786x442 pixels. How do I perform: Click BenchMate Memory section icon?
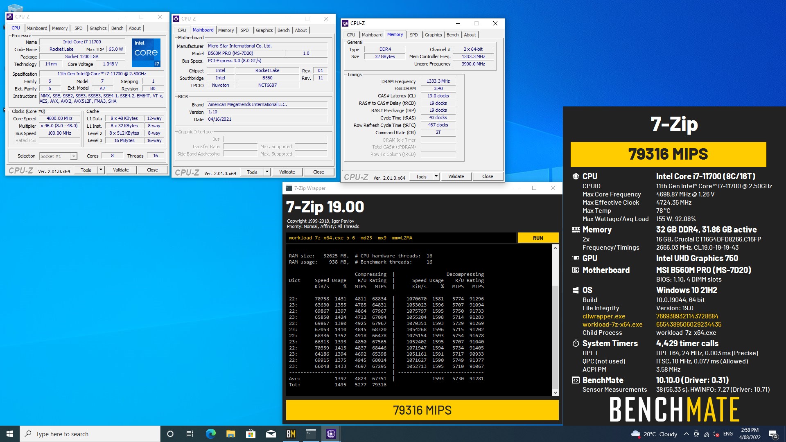click(576, 230)
